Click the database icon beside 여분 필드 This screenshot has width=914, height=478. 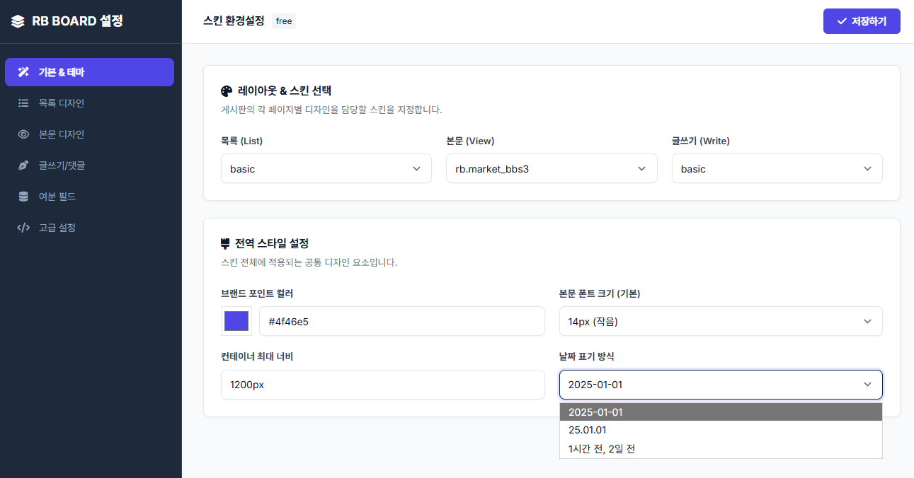[23, 197]
